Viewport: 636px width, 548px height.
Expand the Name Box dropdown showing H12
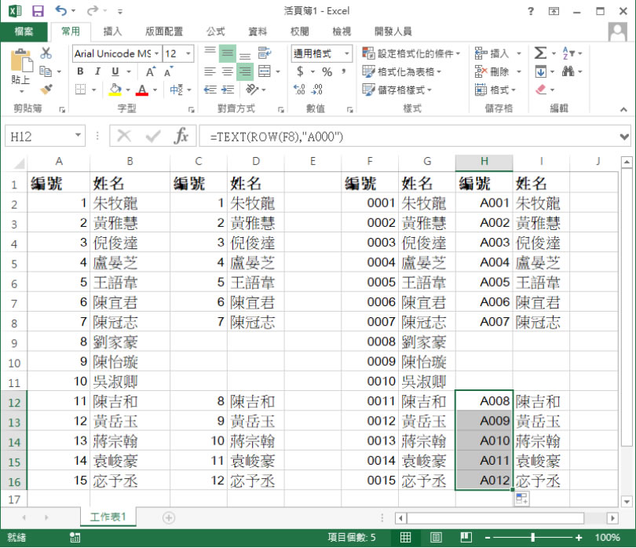[78, 136]
